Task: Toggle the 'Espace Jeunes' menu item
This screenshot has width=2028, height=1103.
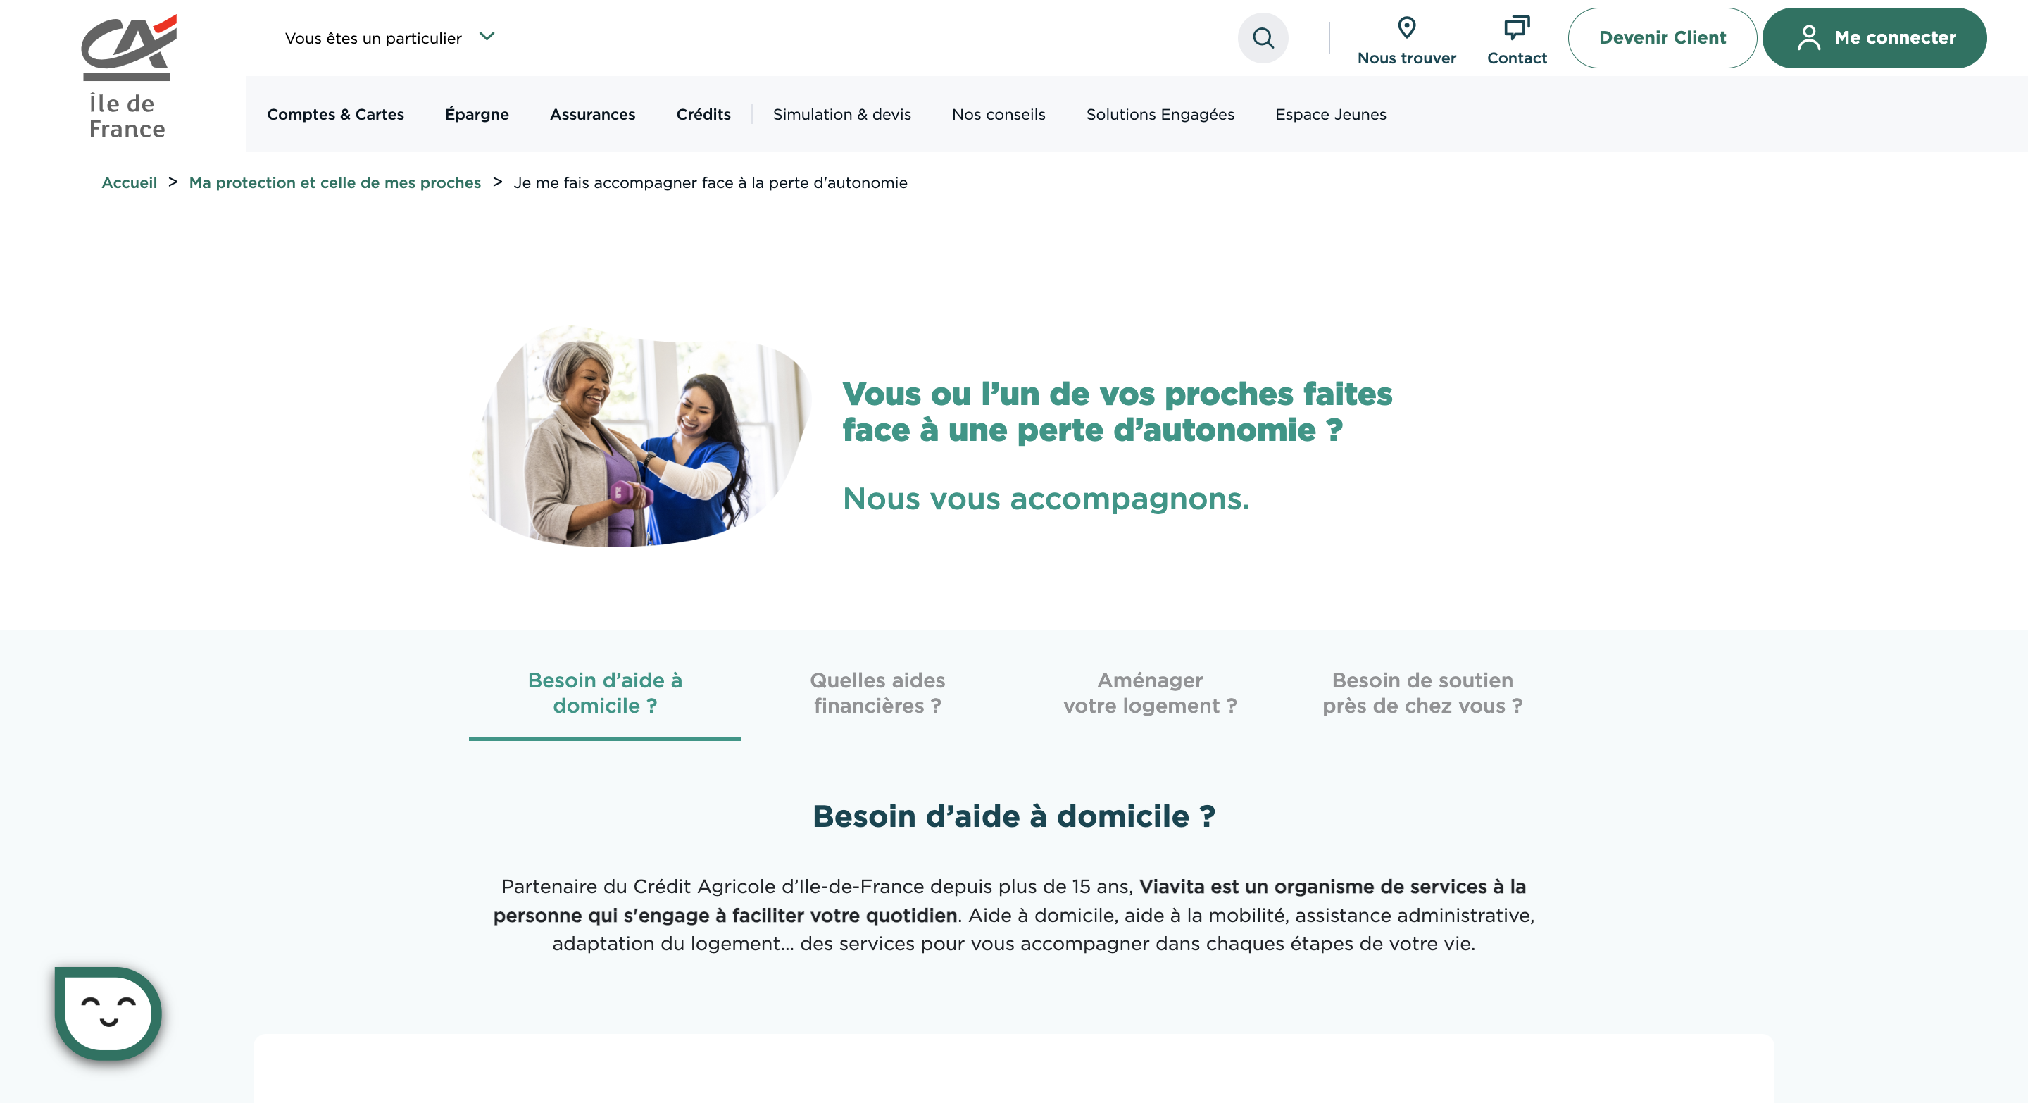Action: 1330,114
